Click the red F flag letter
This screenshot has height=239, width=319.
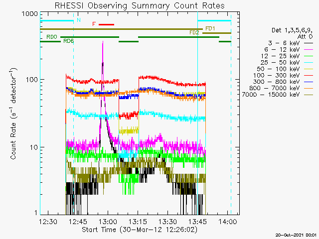point(94,24)
